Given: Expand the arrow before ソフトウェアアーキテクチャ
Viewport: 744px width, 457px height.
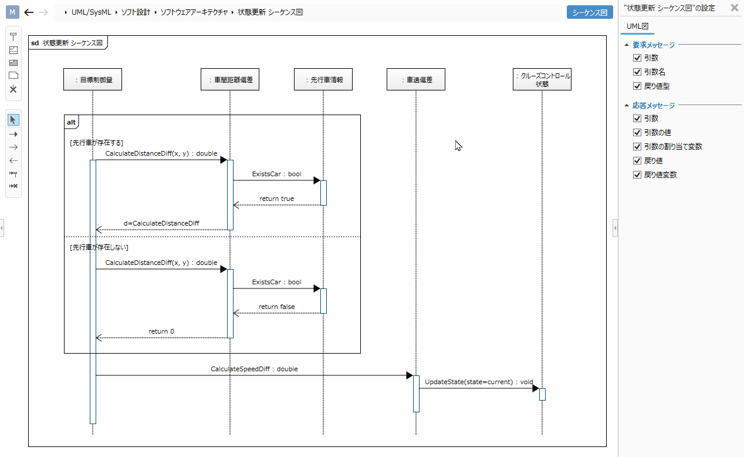Looking at the screenshot, I should pyautogui.click(x=155, y=12).
